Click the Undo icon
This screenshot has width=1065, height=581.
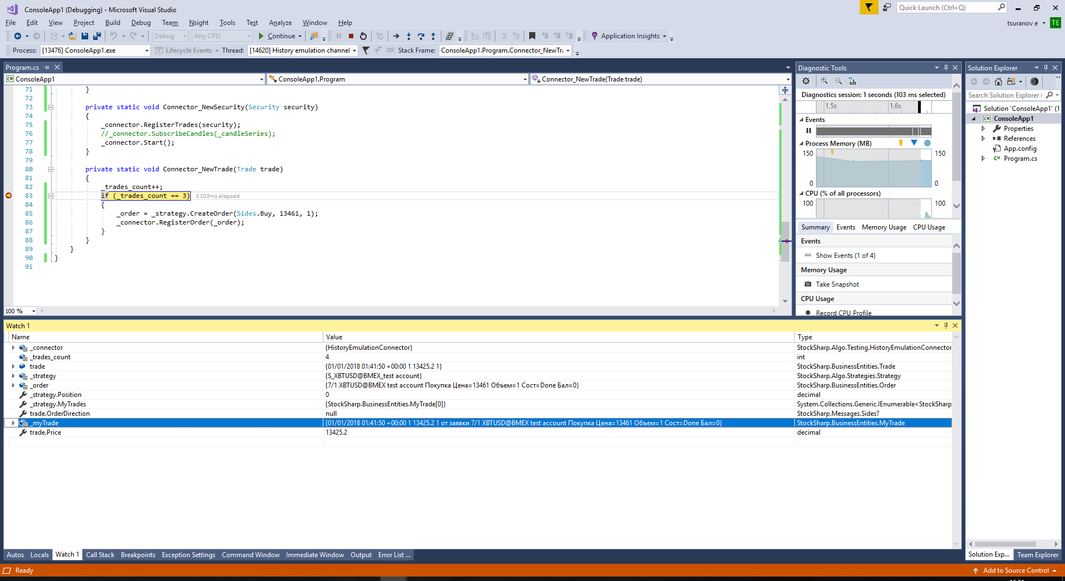(x=114, y=36)
